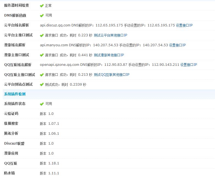Click the QQ互联 plugin name
The image size is (215, 176).
click(x=10, y=163)
